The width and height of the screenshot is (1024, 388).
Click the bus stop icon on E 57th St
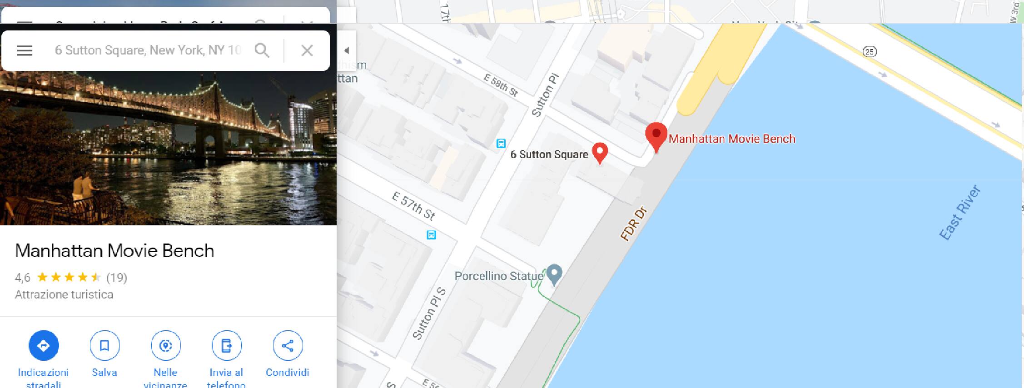coord(431,235)
